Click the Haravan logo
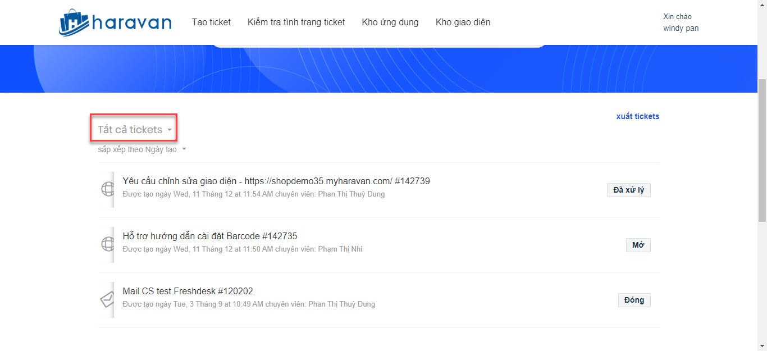This screenshot has width=767, height=351. pos(115,22)
